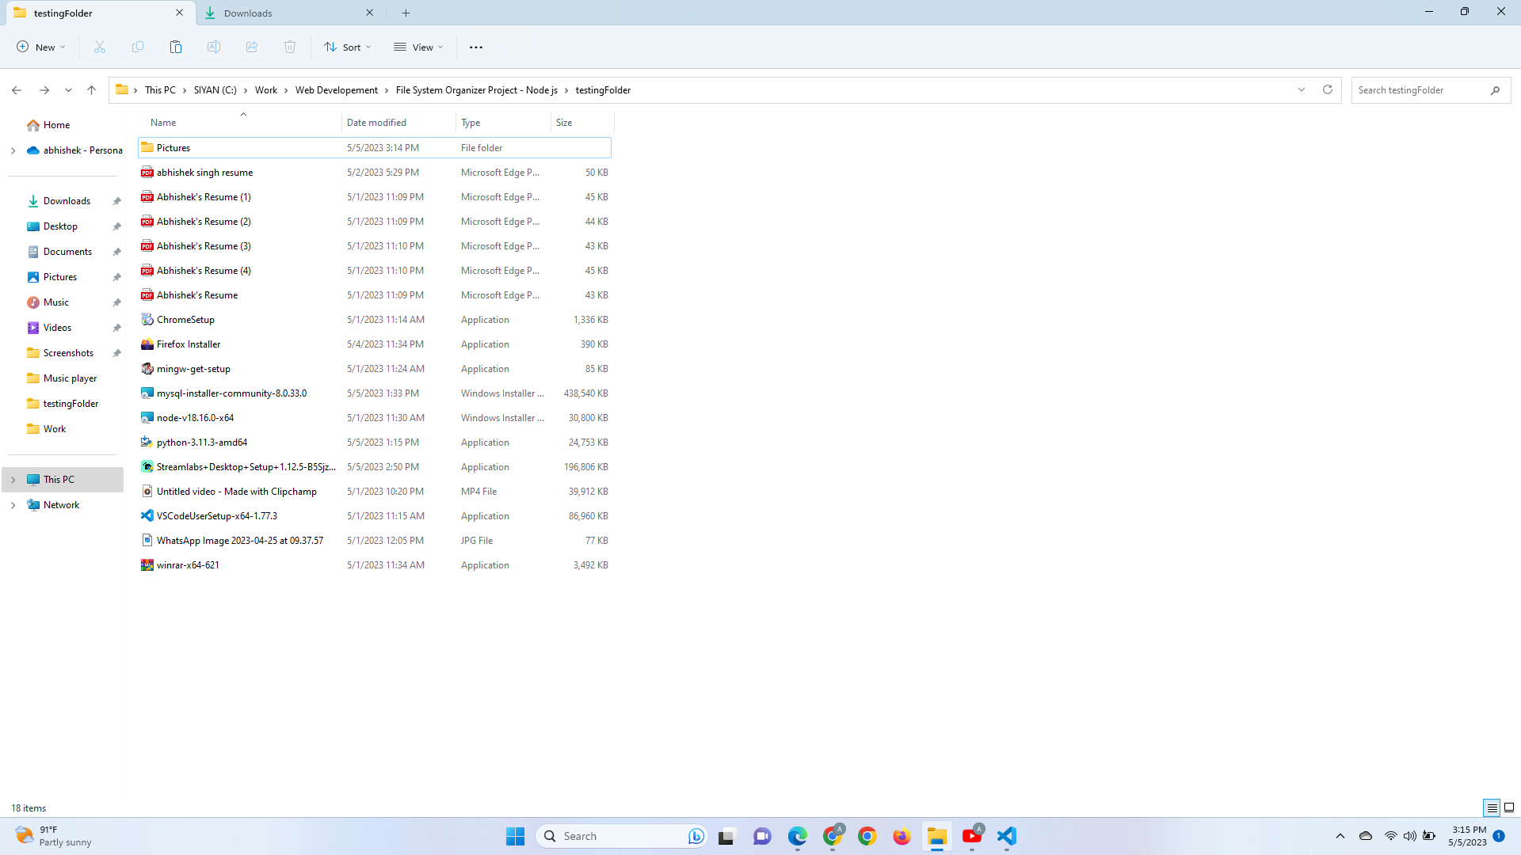Click the Search testingFolder input box

click(x=1418, y=90)
